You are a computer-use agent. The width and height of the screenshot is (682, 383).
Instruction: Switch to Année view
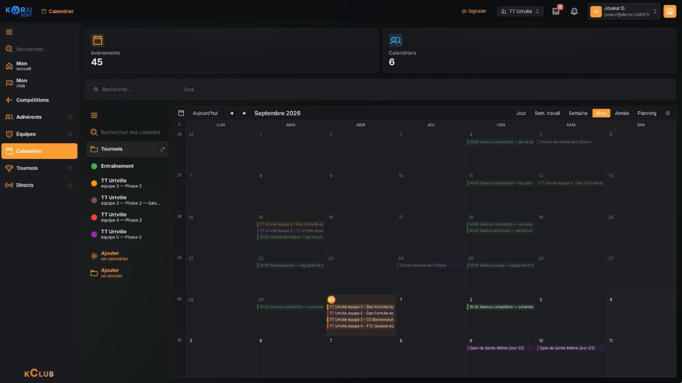[622, 113]
